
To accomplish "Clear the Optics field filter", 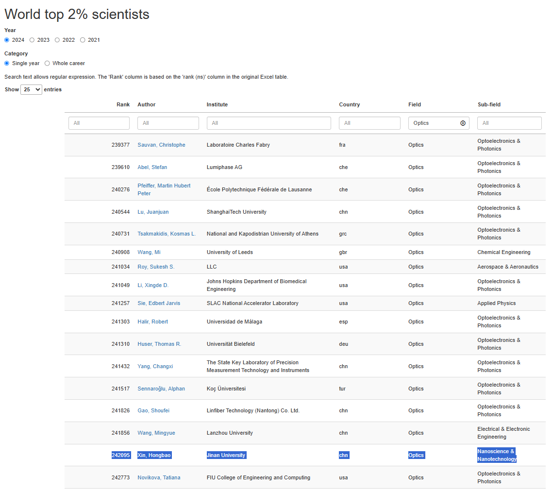I will tap(463, 123).
